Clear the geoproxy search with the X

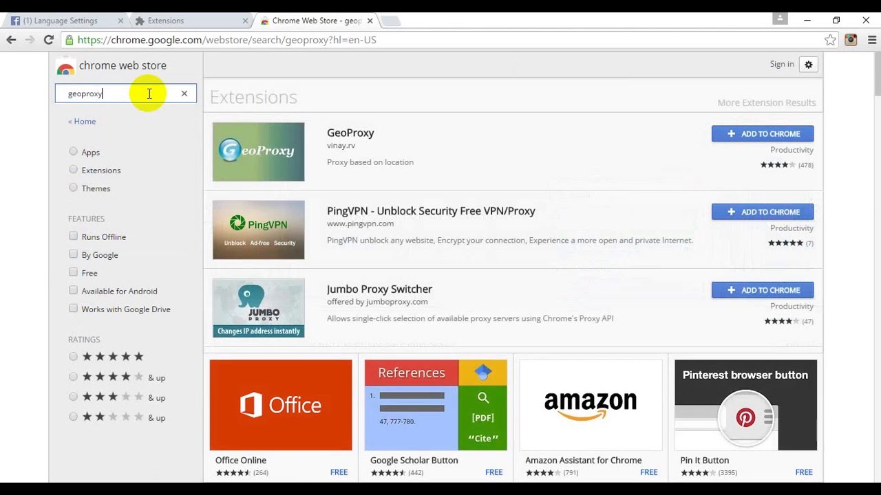pos(184,93)
